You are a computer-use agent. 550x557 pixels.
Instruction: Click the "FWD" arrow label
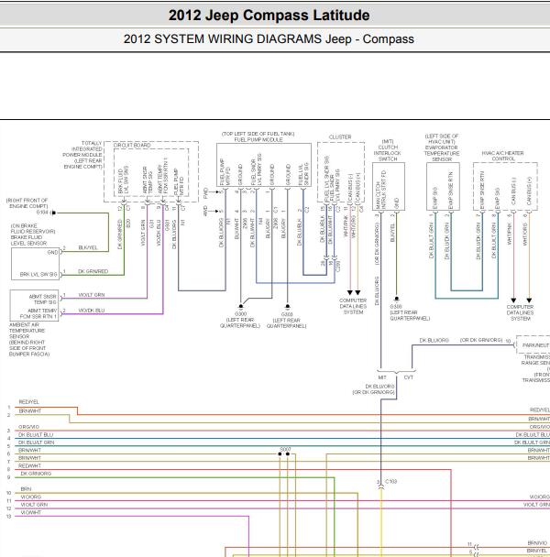point(205,193)
